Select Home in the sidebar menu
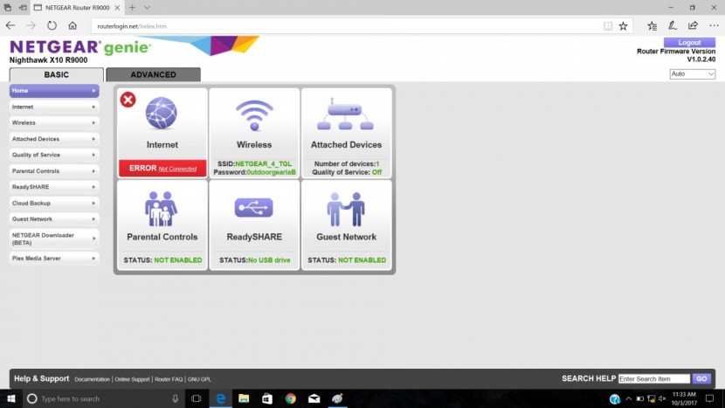The height and width of the screenshot is (408, 725). point(54,91)
